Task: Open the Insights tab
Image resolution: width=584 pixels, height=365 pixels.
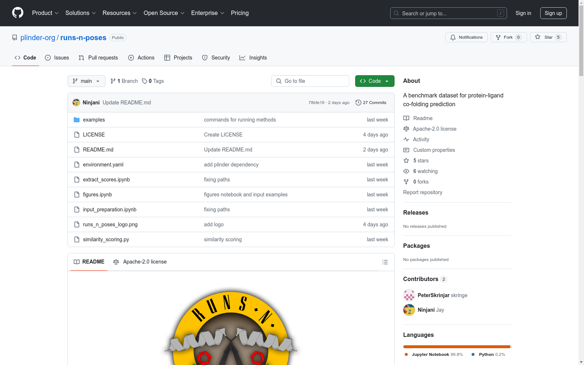Action: click(x=253, y=58)
